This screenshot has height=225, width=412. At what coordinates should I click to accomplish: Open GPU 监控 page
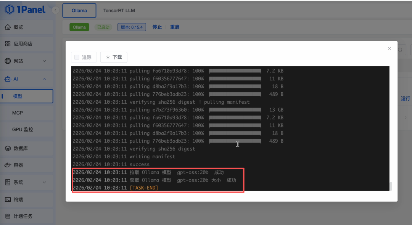(x=27, y=129)
